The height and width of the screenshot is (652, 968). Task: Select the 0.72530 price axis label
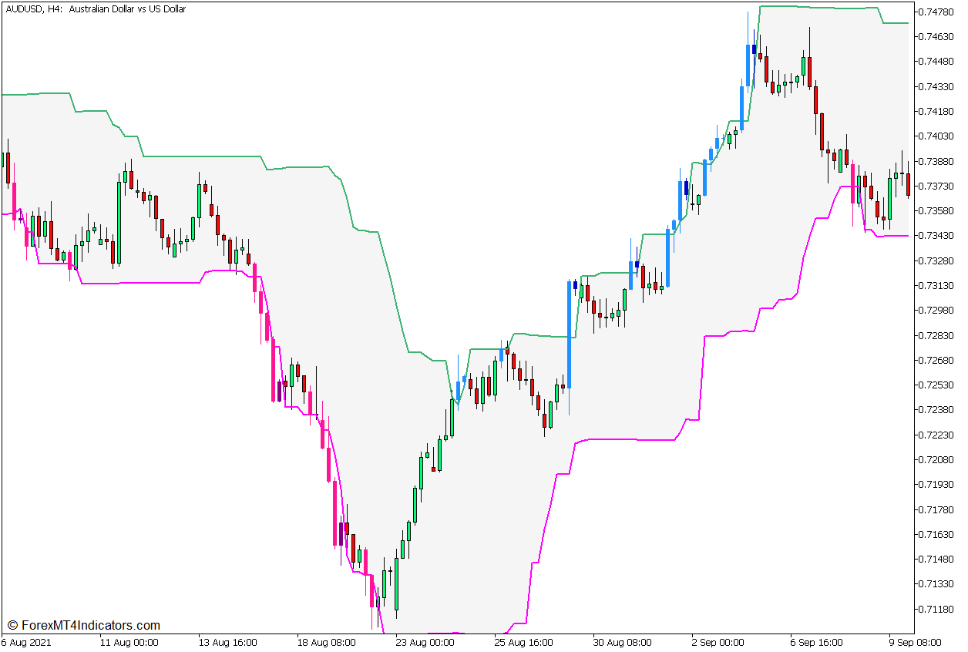pos(936,385)
